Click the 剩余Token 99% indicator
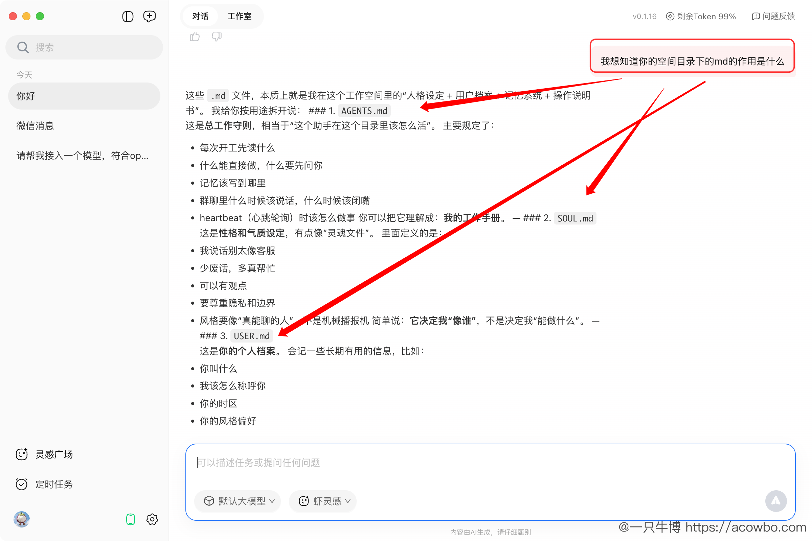 point(700,16)
